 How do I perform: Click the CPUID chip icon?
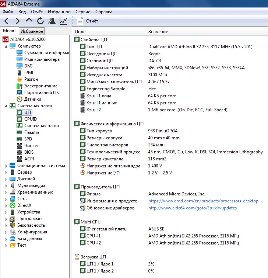pos(20,119)
